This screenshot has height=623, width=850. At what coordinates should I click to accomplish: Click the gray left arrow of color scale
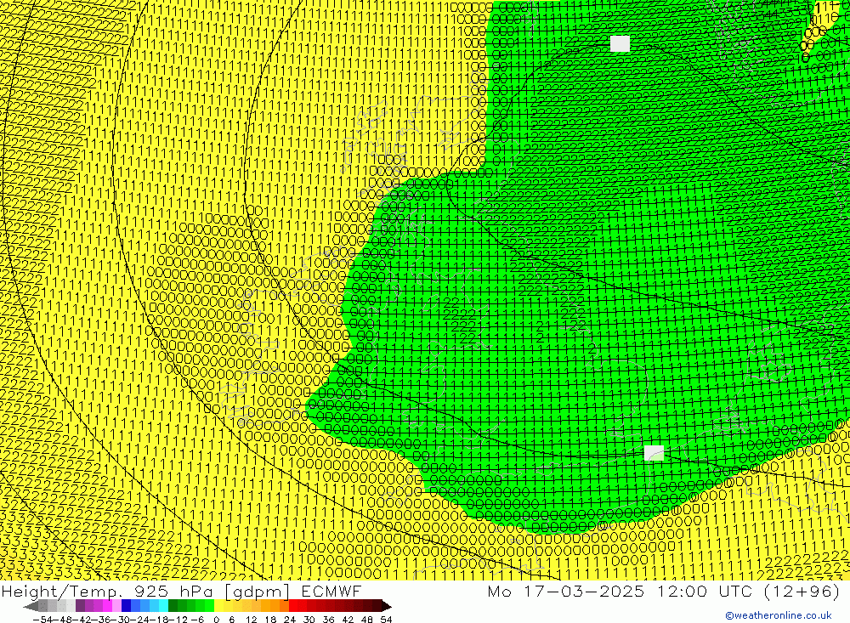pos(31,606)
